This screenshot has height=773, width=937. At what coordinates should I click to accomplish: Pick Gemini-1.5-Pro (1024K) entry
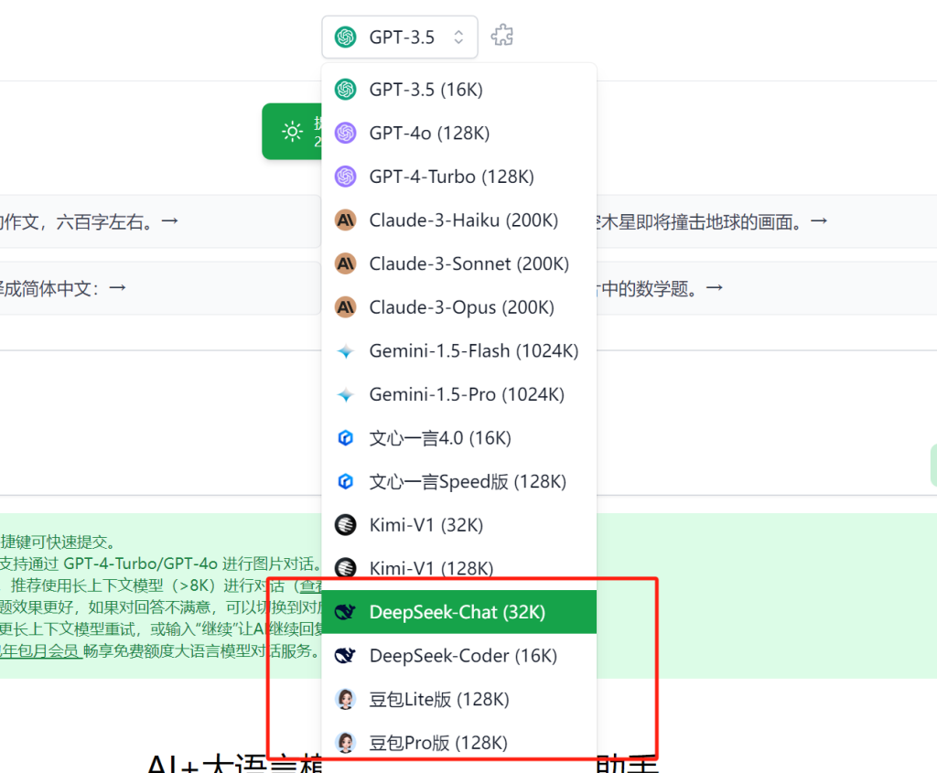(x=459, y=394)
